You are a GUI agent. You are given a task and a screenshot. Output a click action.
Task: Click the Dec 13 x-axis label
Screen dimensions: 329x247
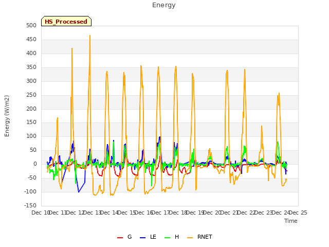[93, 213]
